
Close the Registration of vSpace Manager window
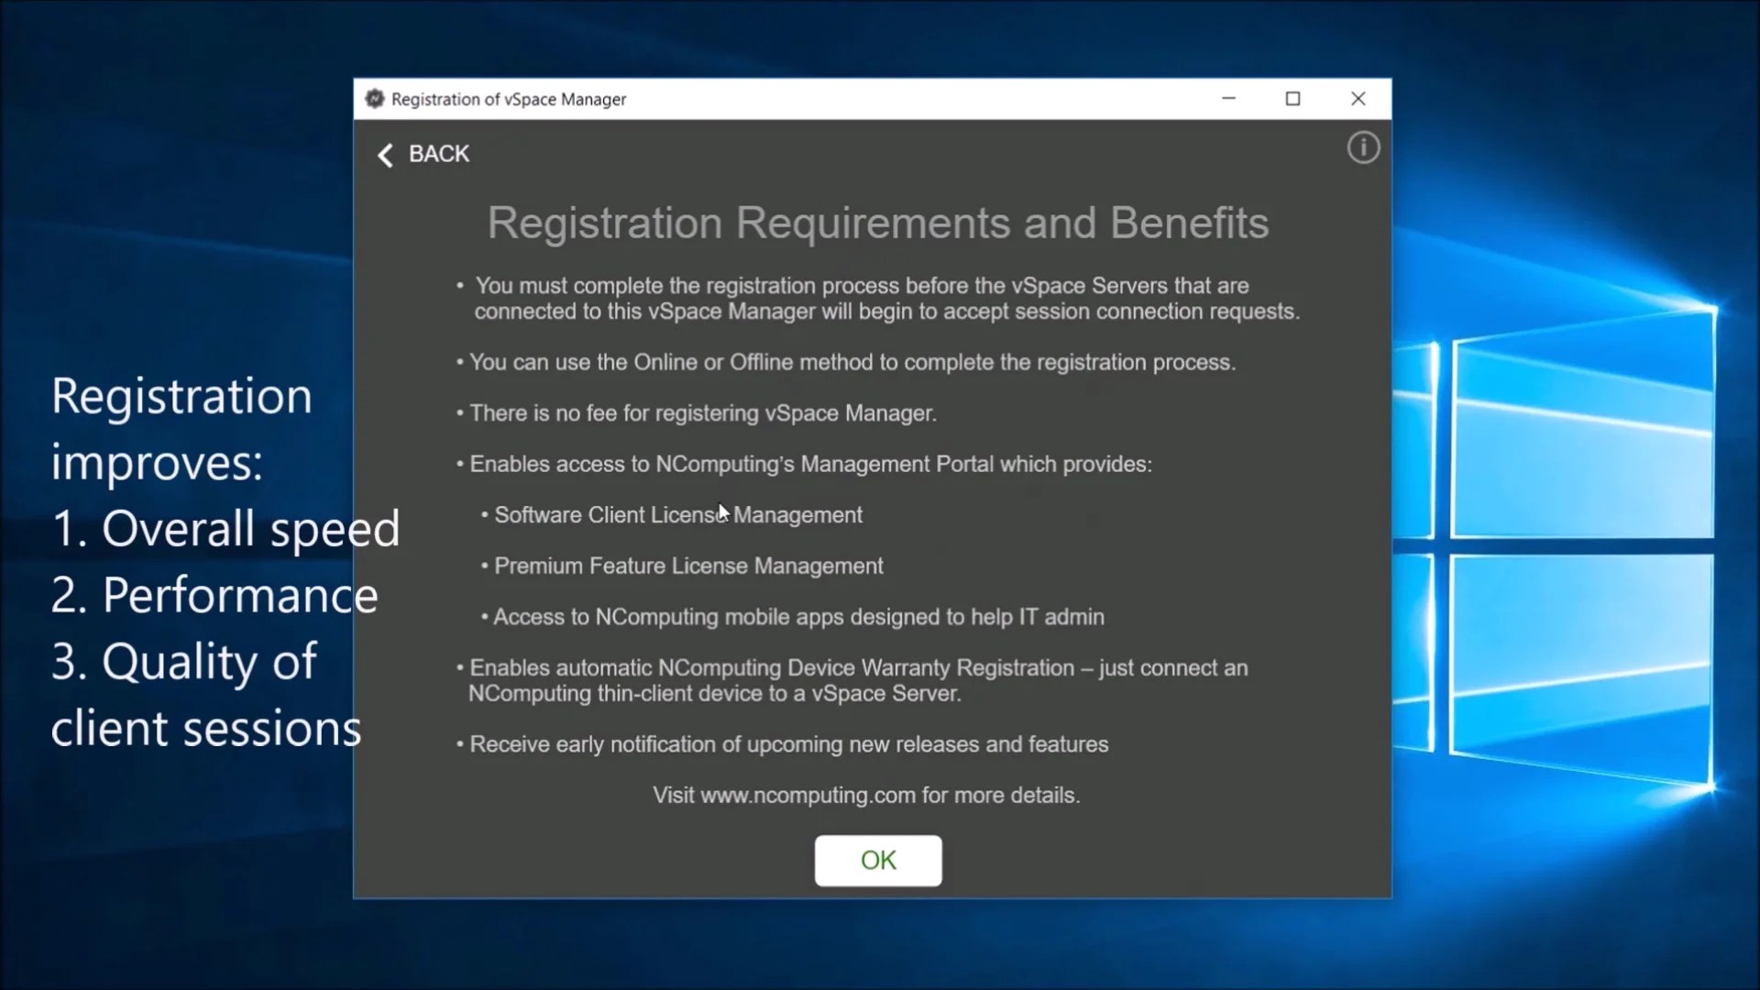(1358, 98)
